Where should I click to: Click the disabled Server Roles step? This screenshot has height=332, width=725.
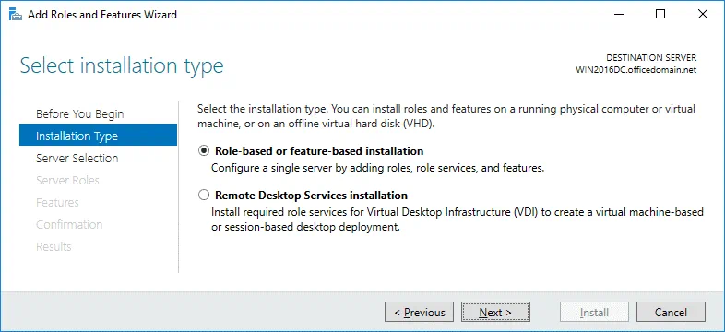[67, 181]
